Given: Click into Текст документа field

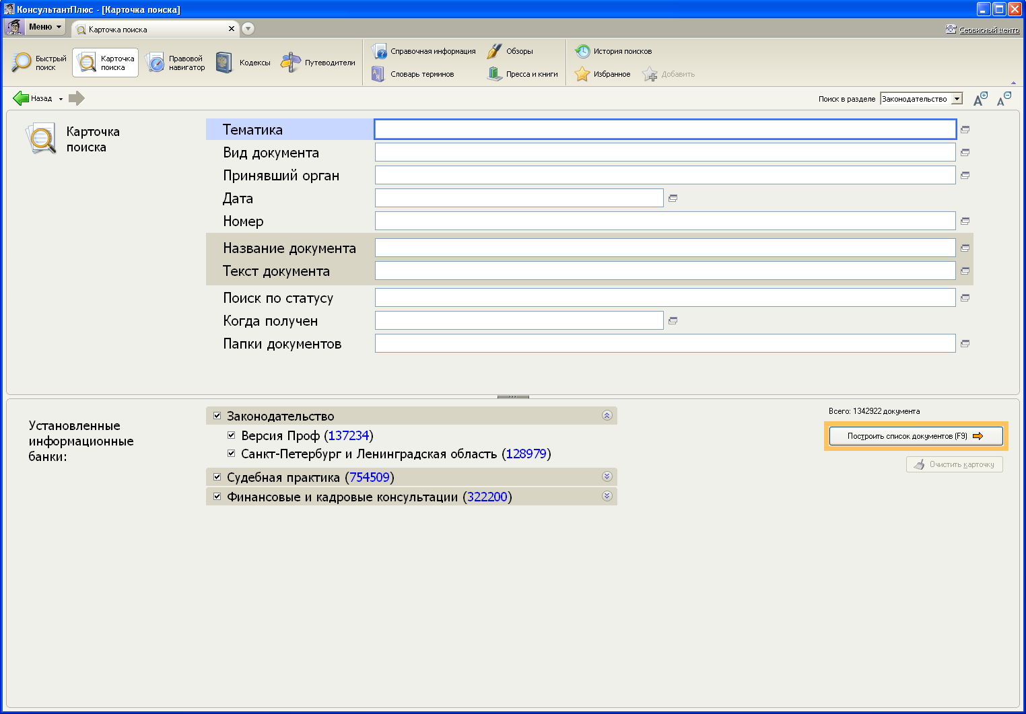Looking at the screenshot, I should (x=665, y=271).
